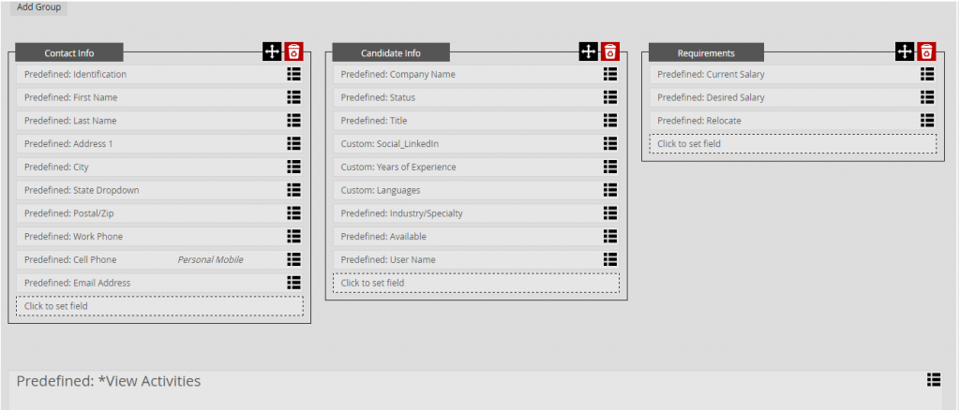
Task: Open list icon for Relocate field
Action: [x=927, y=121]
